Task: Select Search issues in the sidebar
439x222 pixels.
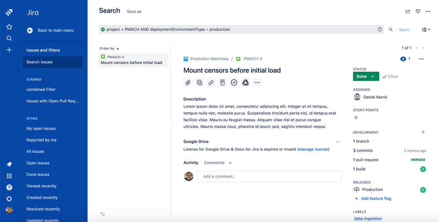Action: click(53, 62)
